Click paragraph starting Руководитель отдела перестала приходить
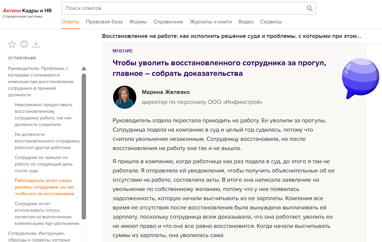 point(219,135)
